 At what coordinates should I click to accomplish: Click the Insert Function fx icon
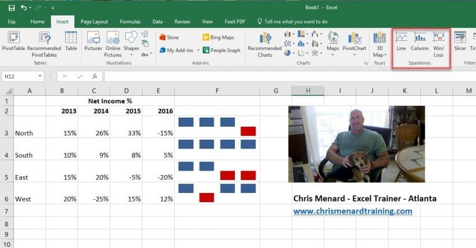95,76
